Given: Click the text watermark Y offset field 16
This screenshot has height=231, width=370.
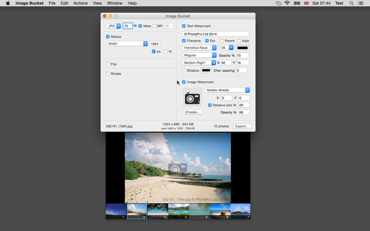Looking at the screenshot, I should [x=242, y=63].
